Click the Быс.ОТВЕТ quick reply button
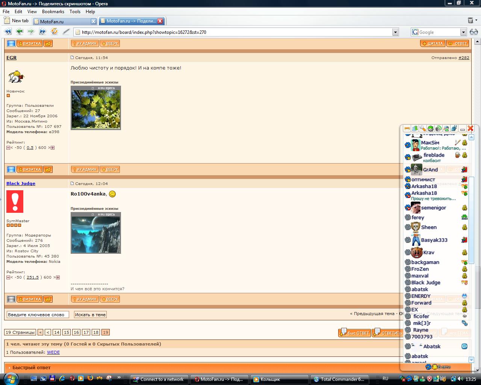 click(x=354, y=333)
